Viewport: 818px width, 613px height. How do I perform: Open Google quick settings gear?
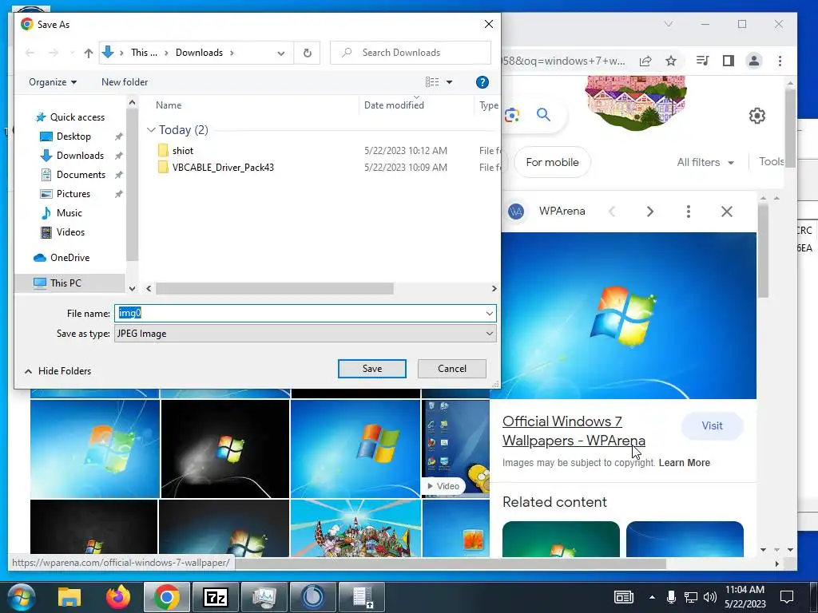point(757,115)
